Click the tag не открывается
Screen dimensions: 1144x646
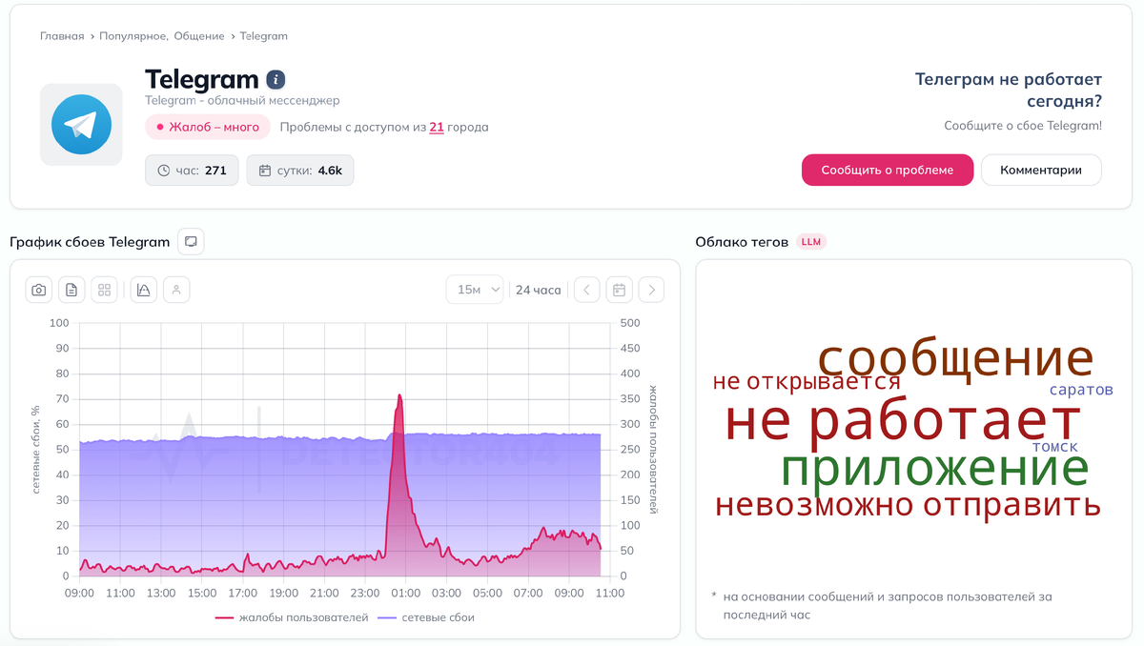click(x=807, y=382)
